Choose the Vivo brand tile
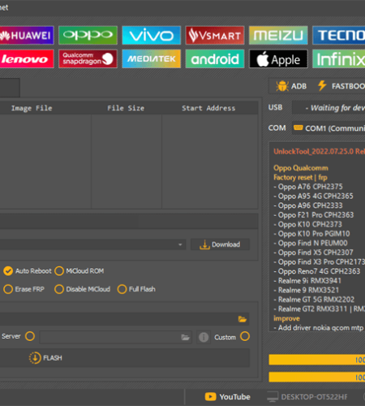365x406 pixels. pos(152,35)
